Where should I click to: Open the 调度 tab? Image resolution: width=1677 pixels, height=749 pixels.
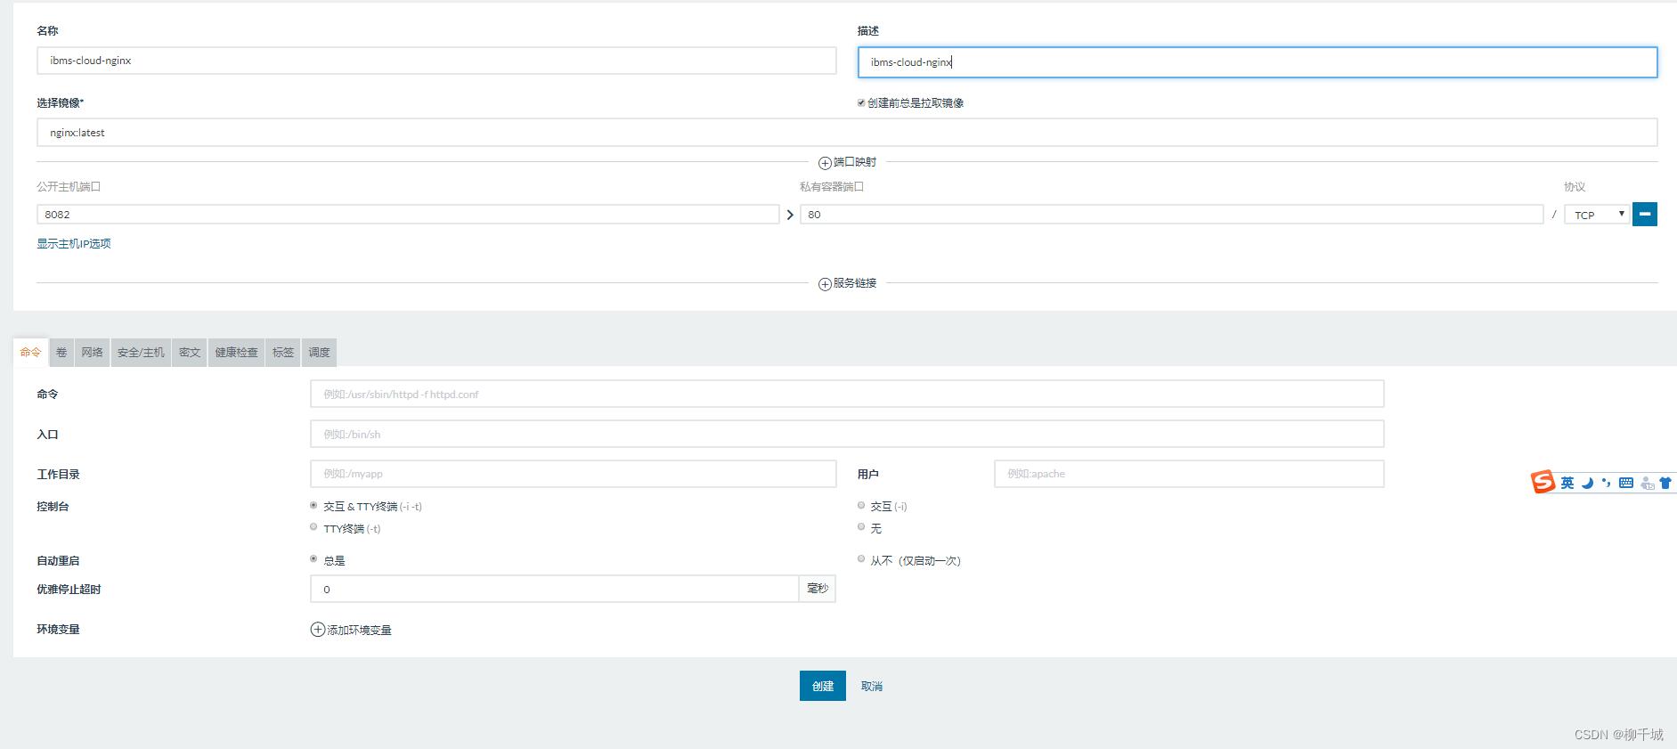point(319,353)
